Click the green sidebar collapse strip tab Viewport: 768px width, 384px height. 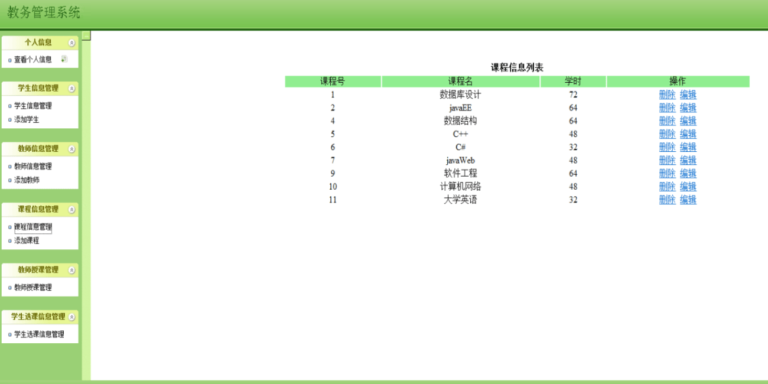pyautogui.click(x=86, y=35)
